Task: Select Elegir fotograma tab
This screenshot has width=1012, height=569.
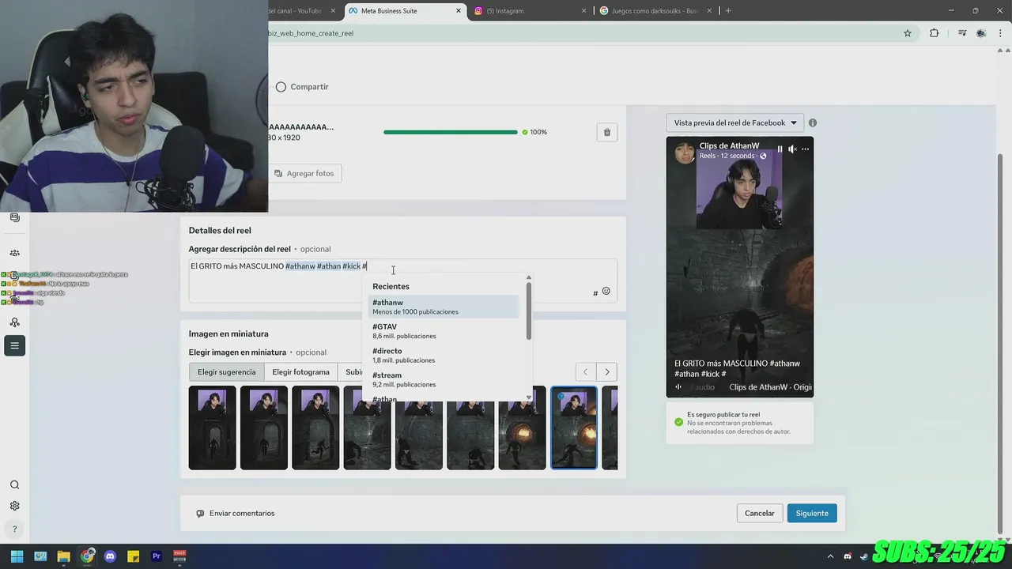Action: (300, 372)
